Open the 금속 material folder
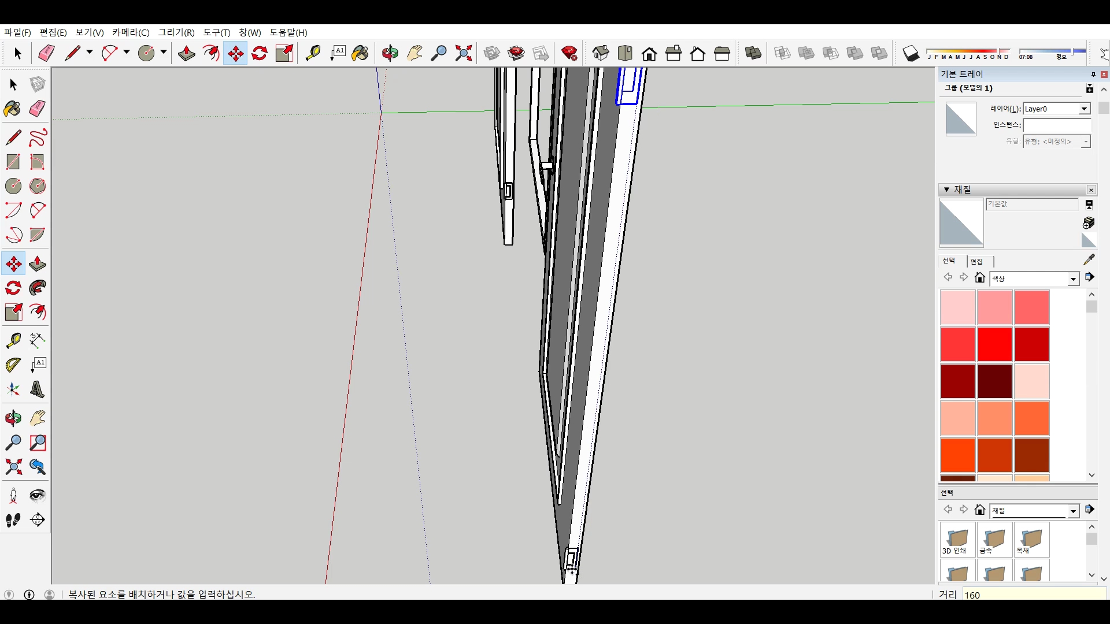 tap(994, 541)
